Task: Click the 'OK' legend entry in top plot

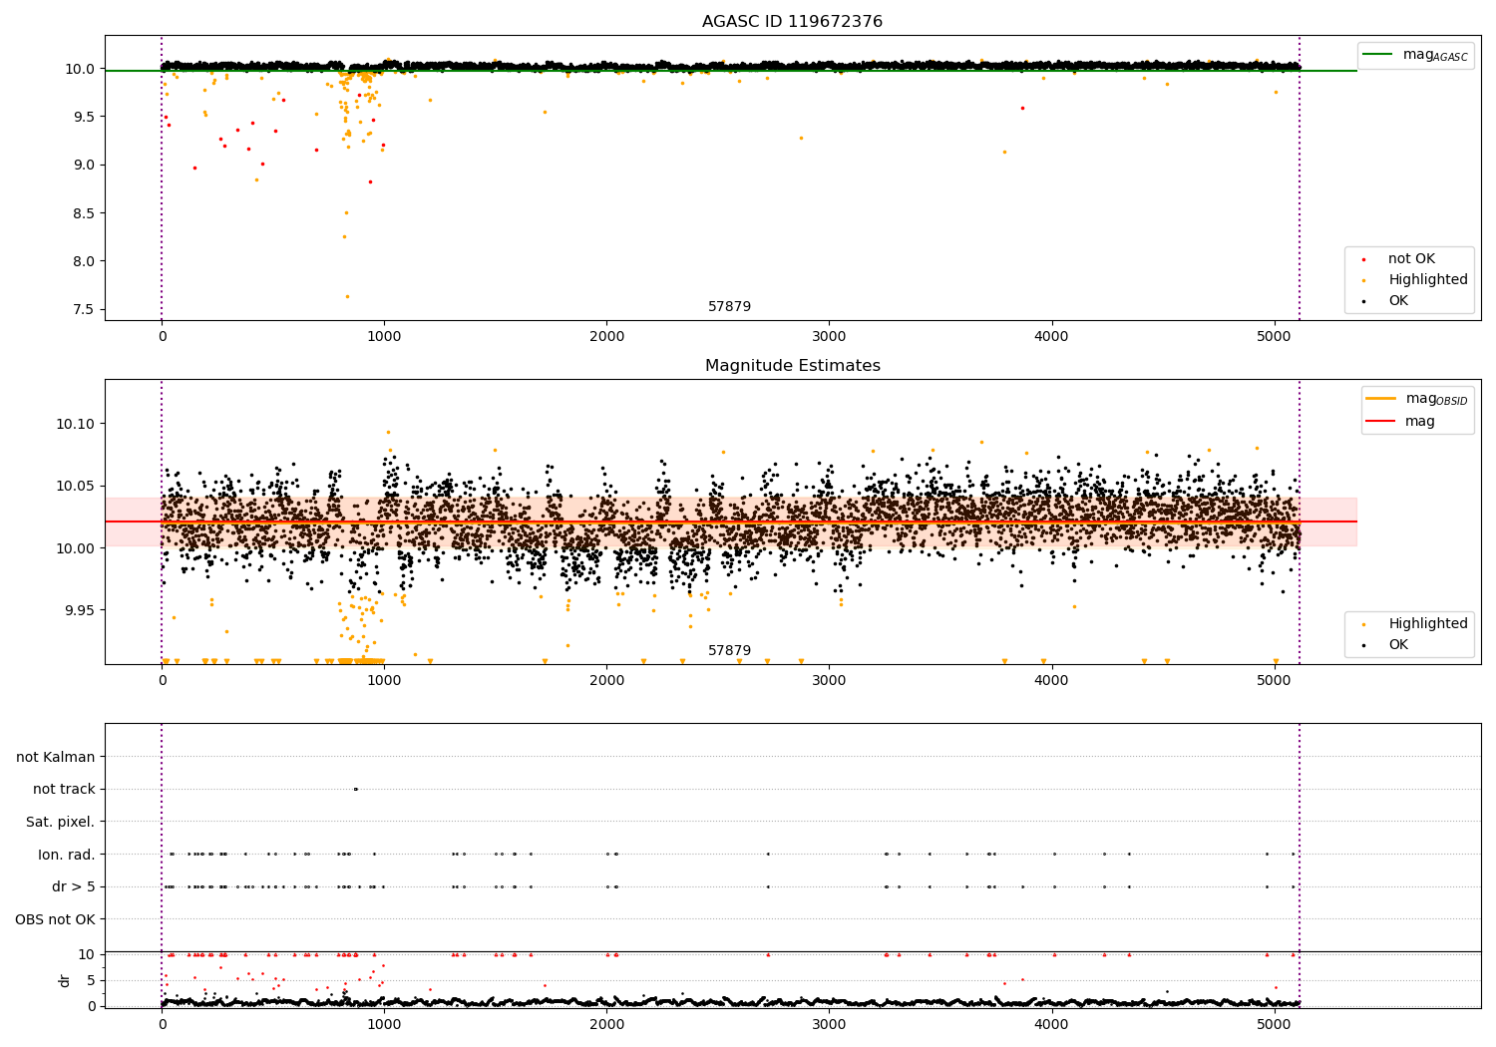Action: tap(1398, 301)
